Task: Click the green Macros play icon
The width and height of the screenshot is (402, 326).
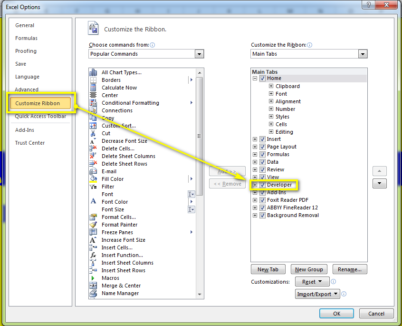Action: (x=93, y=278)
